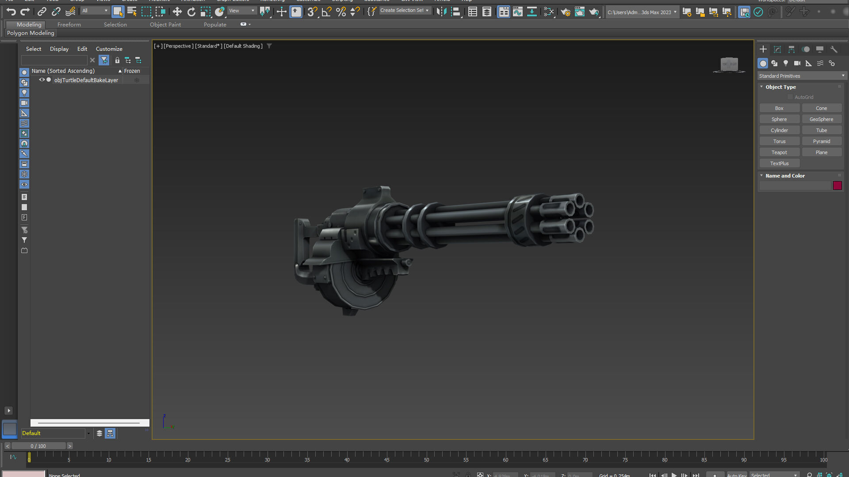Click the Teapot primitive button
Screen dimensions: 849x477
779,152
